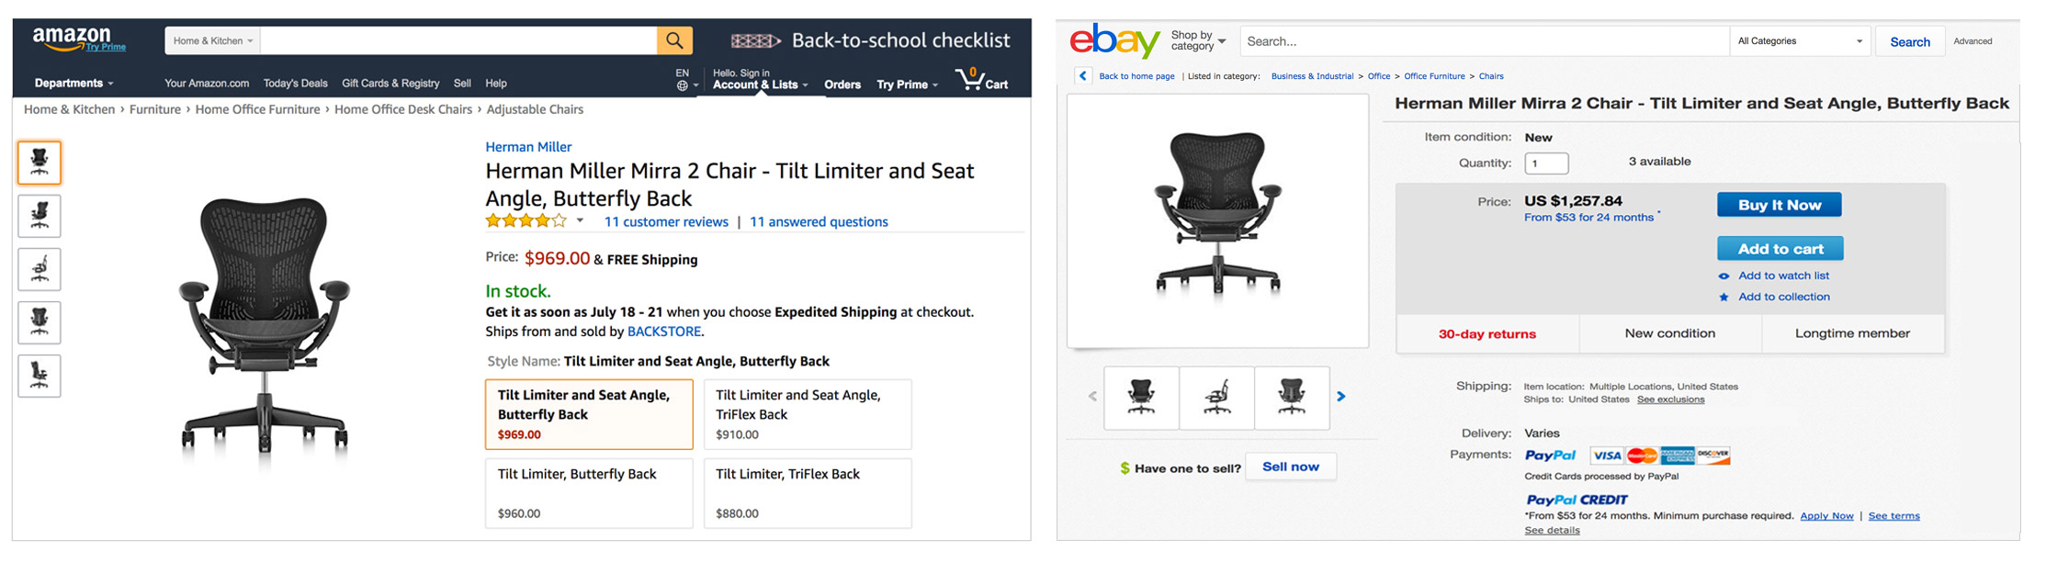
Task: Open the Home & Kitchen search category dropdown
Action: pos(212,40)
